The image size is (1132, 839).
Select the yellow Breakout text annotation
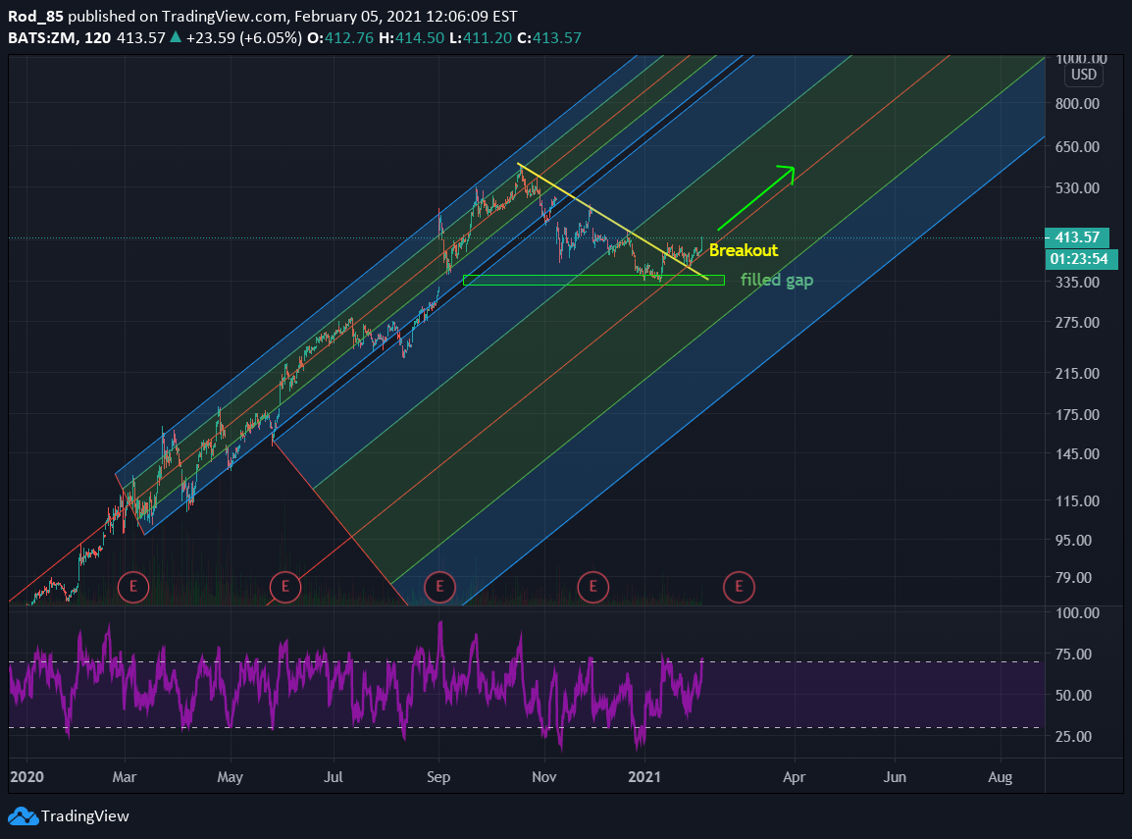pos(744,250)
